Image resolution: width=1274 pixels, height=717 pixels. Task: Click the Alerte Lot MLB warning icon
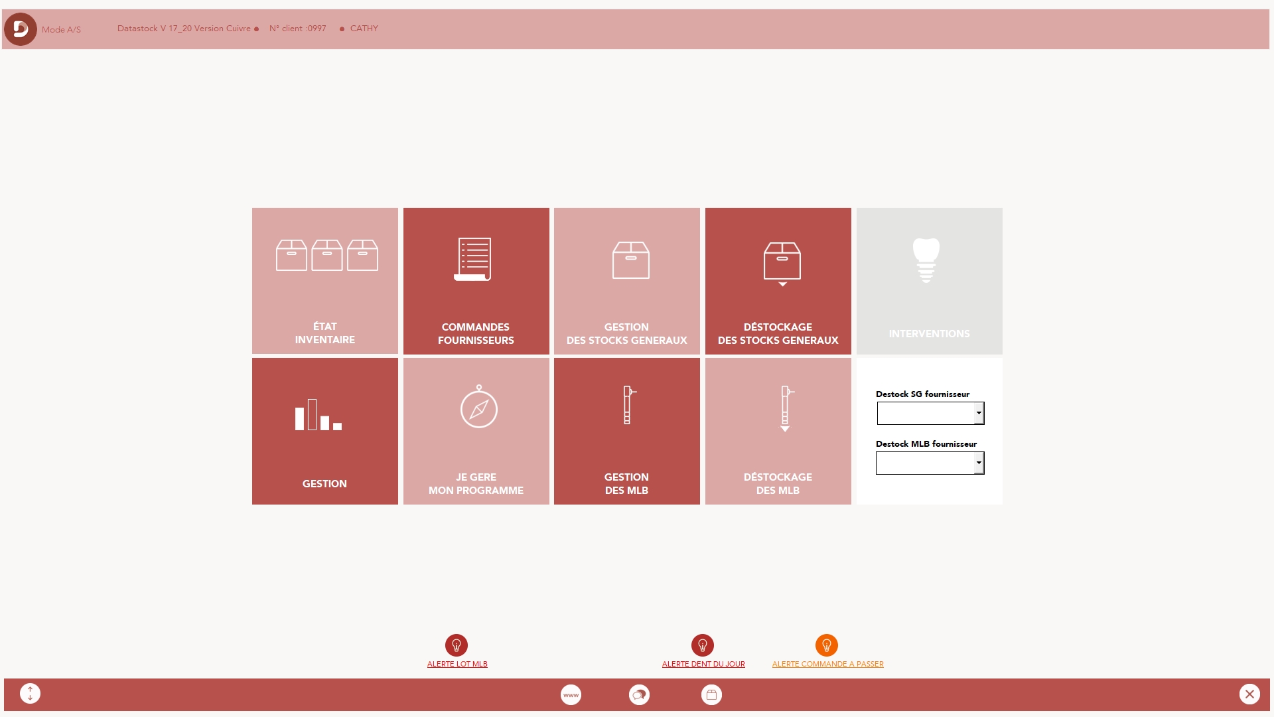click(x=456, y=645)
